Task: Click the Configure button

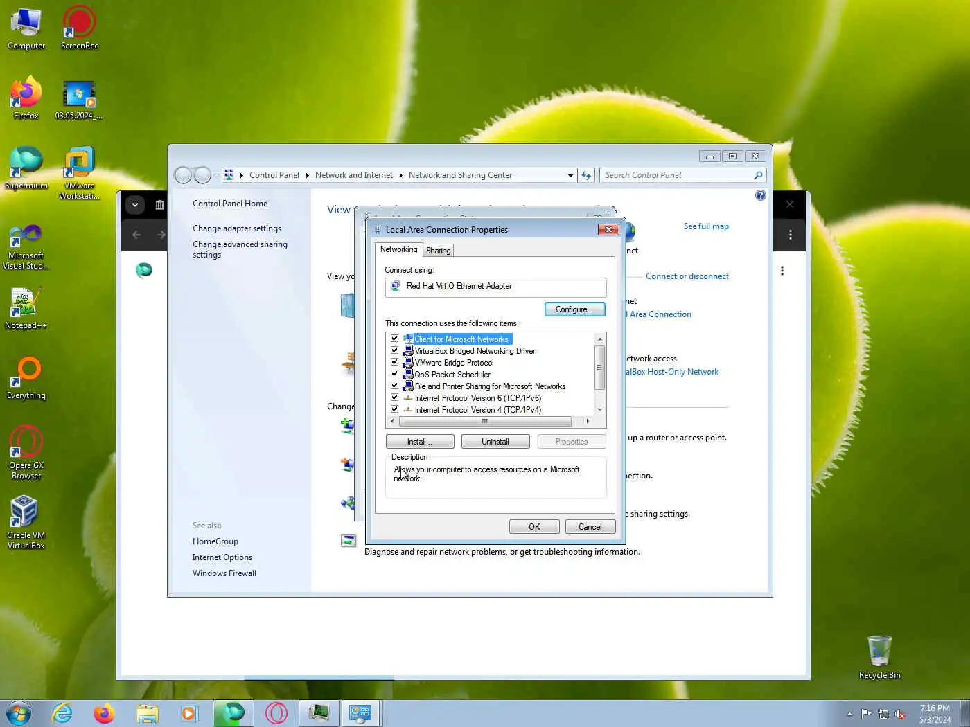Action: (574, 309)
